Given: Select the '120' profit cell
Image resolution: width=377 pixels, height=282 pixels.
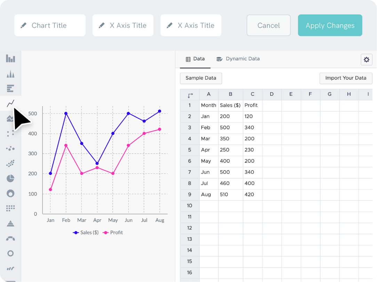Looking at the screenshot, I should (x=252, y=117).
